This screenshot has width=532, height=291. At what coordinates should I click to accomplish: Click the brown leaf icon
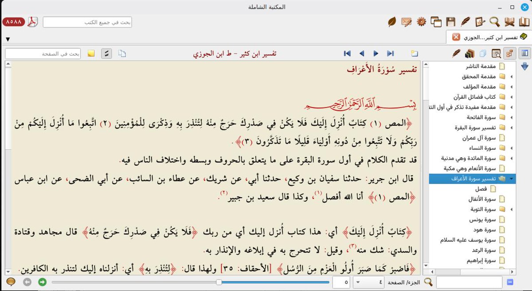[x=392, y=22]
